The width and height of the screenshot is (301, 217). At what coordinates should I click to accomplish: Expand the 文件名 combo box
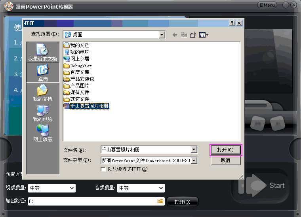coord(194,150)
